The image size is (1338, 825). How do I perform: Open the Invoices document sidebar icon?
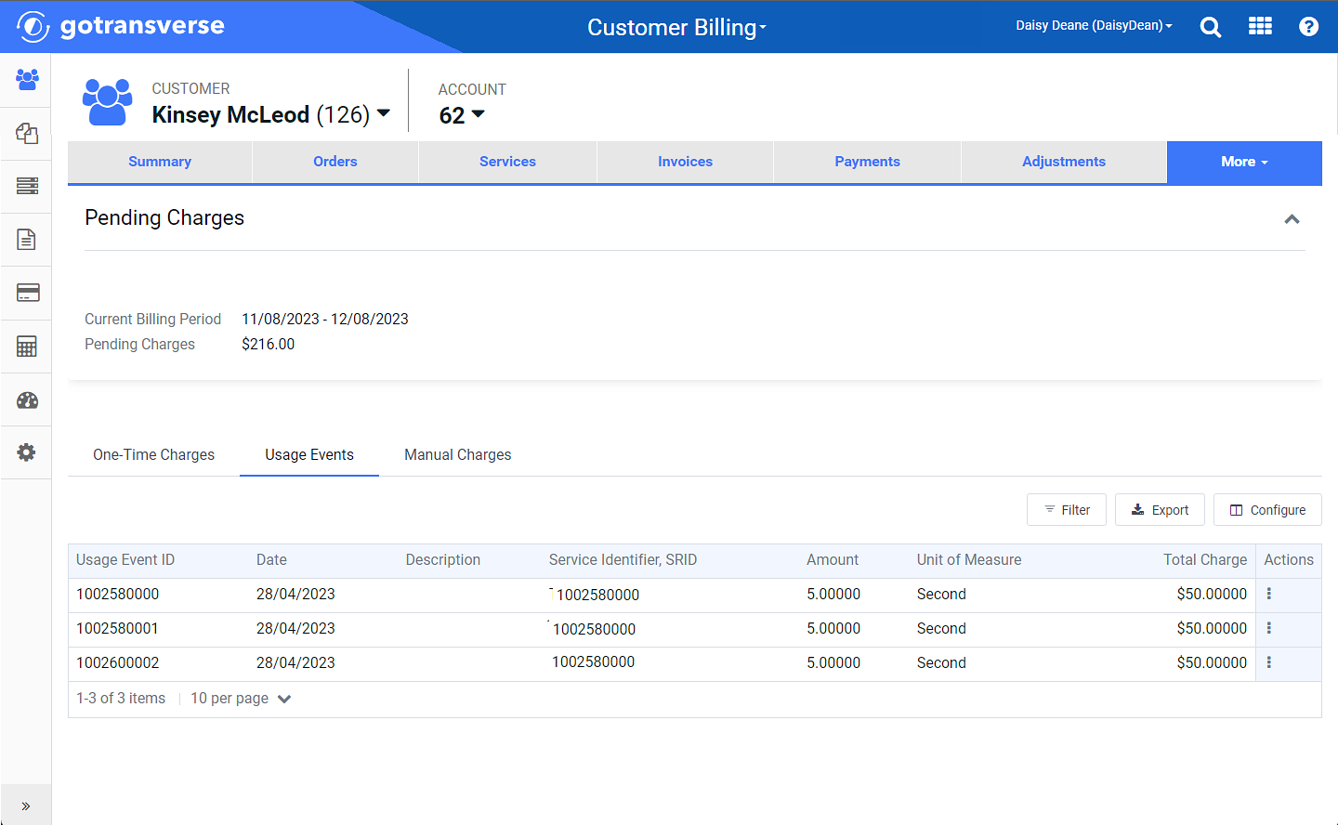[x=27, y=240]
